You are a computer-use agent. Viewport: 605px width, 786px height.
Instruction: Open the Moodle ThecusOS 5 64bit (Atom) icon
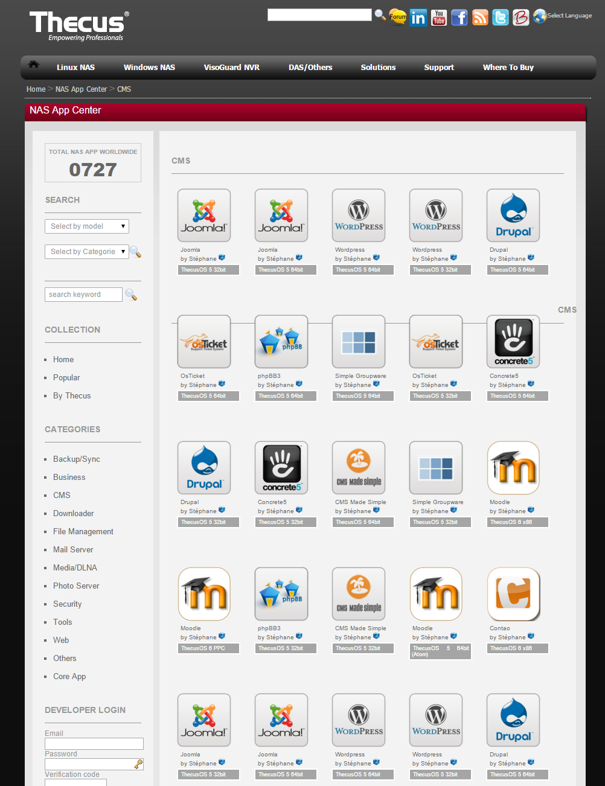[436, 594]
